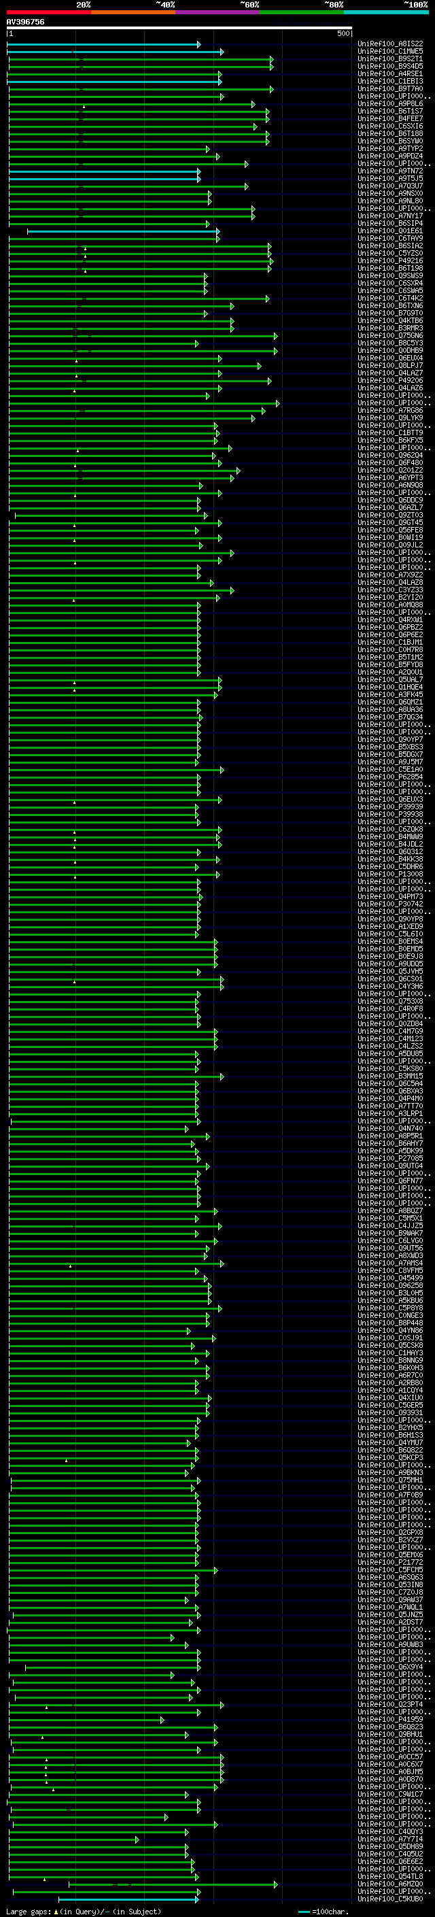Select the label UniRef100_A7X9Z2
The height and width of the screenshot is (1917, 435).
(x=390, y=575)
